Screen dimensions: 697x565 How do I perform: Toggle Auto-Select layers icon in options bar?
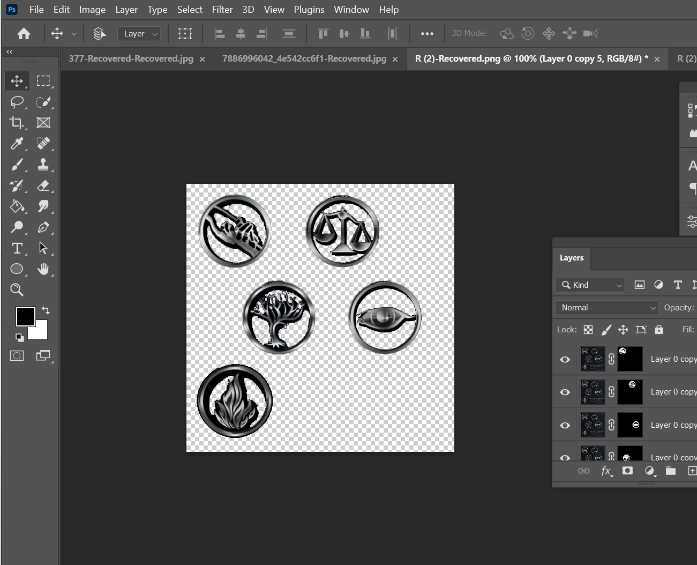(99, 34)
